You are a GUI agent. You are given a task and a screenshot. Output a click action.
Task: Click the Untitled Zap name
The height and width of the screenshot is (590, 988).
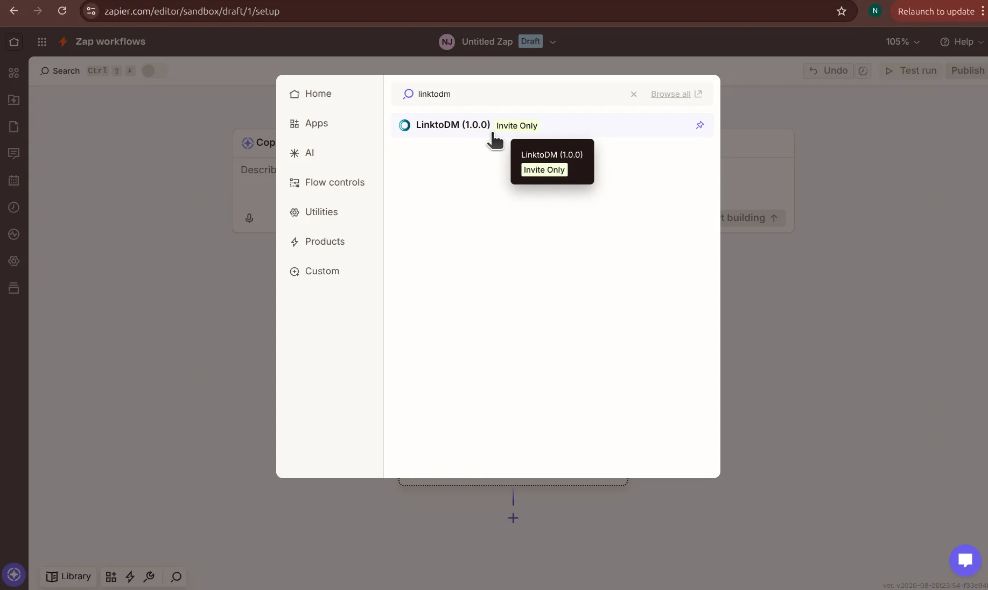(x=487, y=41)
